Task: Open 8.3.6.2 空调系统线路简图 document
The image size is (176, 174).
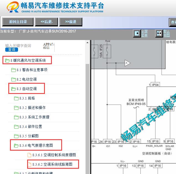Action: point(52,165)
